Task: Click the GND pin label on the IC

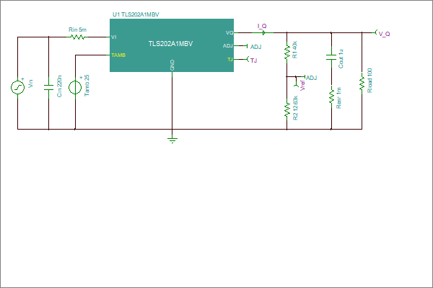Action: click(172, 65)
